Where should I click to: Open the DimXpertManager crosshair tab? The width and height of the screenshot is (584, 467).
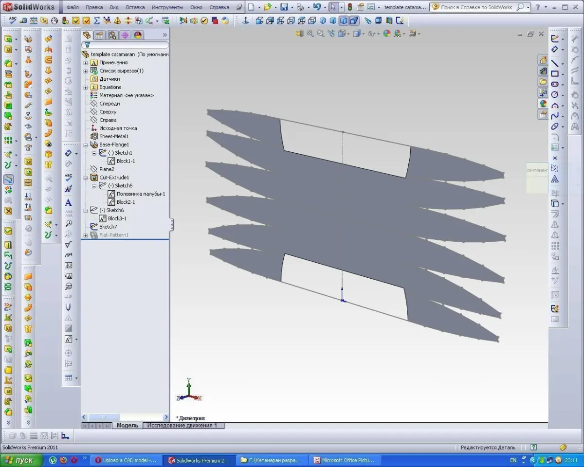coord(125,35)
